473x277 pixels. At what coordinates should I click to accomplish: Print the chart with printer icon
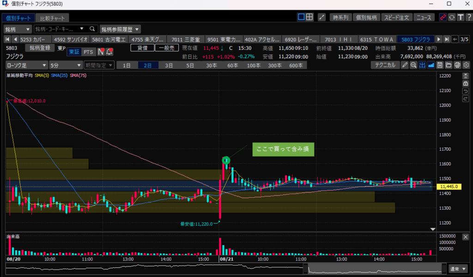click(x=457, y=65)
